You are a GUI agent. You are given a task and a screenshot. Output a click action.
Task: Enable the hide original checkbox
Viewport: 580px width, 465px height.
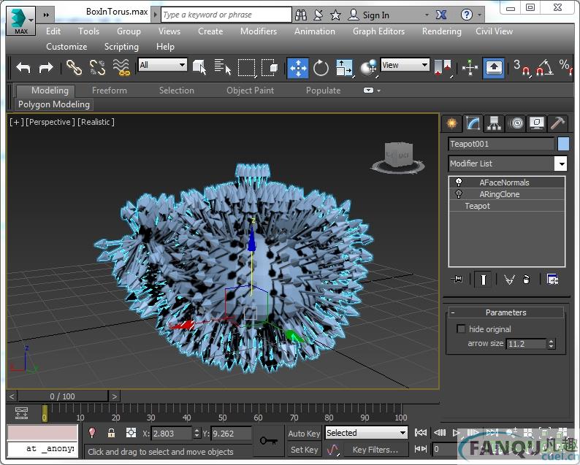pos(461,329)
